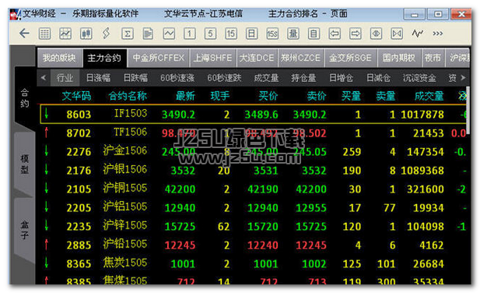Sort by 持仓量
This screenshot has width=480, height=293.
303,78
